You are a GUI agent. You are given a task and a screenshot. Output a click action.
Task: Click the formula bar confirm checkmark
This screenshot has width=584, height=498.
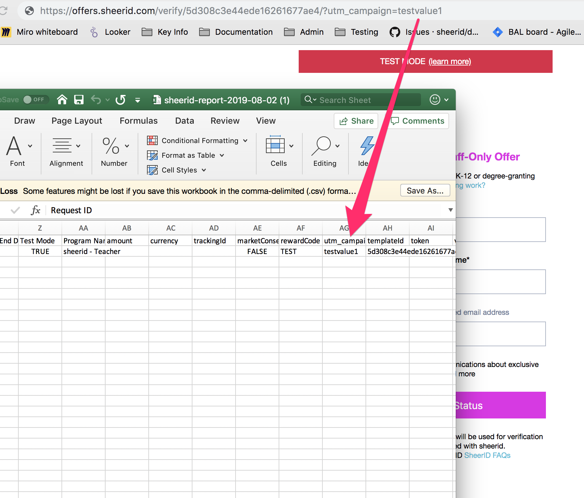(15, 210)
